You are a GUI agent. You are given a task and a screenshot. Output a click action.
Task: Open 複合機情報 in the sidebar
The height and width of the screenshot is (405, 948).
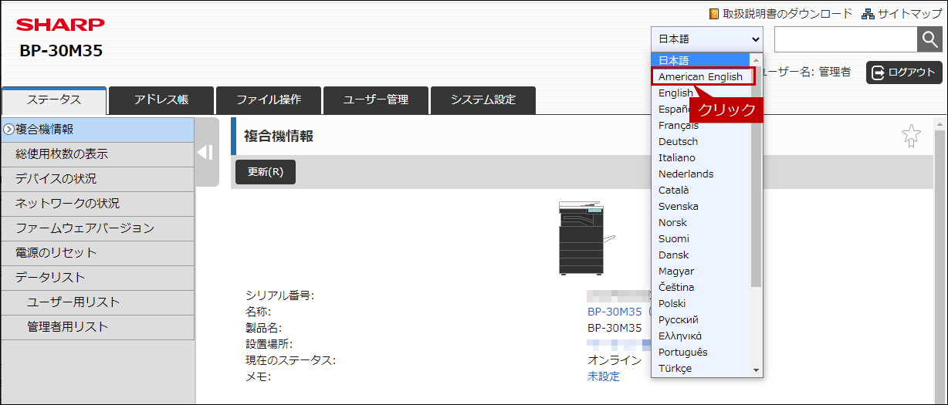[98, 130]
